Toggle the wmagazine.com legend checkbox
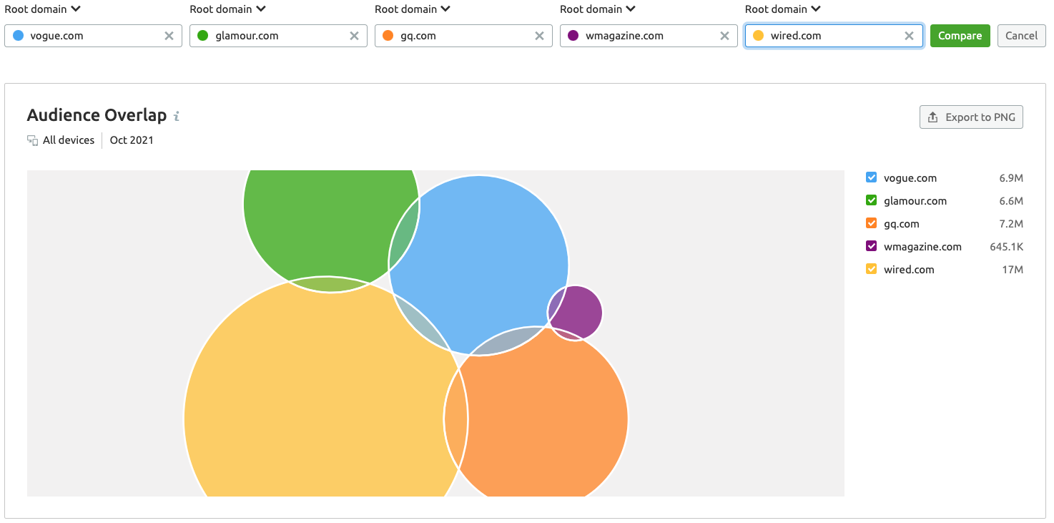This screenshot has height=523, width=1054. [x=871, y=246]
